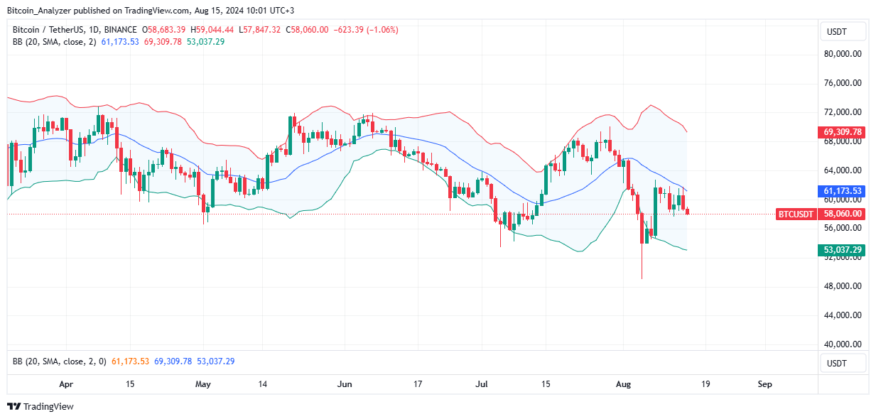The width and height of the screenshot is (876, 419).
Task: Select Apr on the time axis
Action: click(66, 383)
